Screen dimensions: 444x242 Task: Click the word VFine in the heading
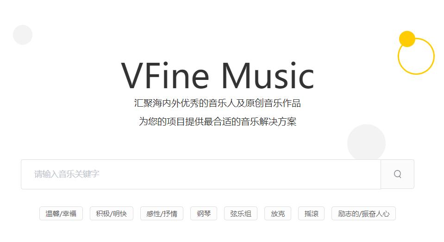[x=165, y=76]
